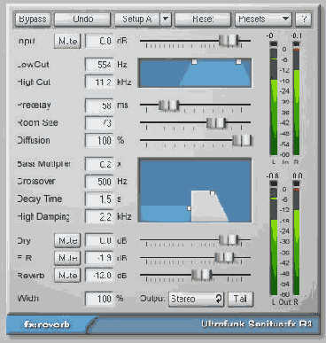Viewport: 326px width, 343px height.
Task: Click the fx:reverb label tab
Action: tap(47, 324)
